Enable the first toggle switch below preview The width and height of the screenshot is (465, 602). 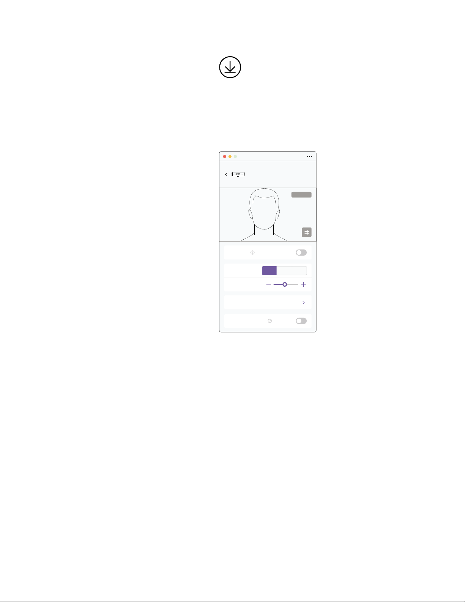(x=301, y=253)
